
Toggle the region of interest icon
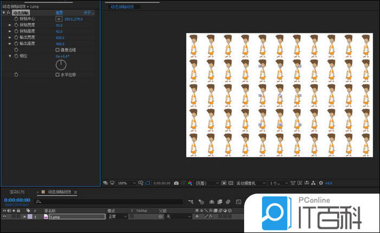147,183
